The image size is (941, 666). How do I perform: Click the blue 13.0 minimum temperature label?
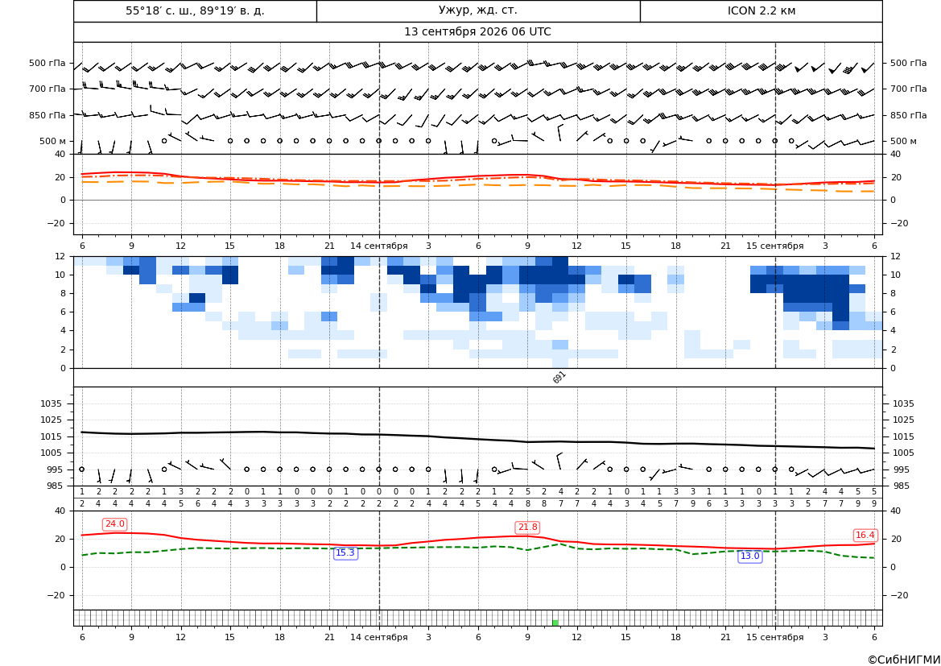point(749,556)
